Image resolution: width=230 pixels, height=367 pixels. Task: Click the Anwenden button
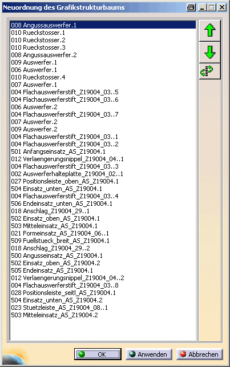148,354
